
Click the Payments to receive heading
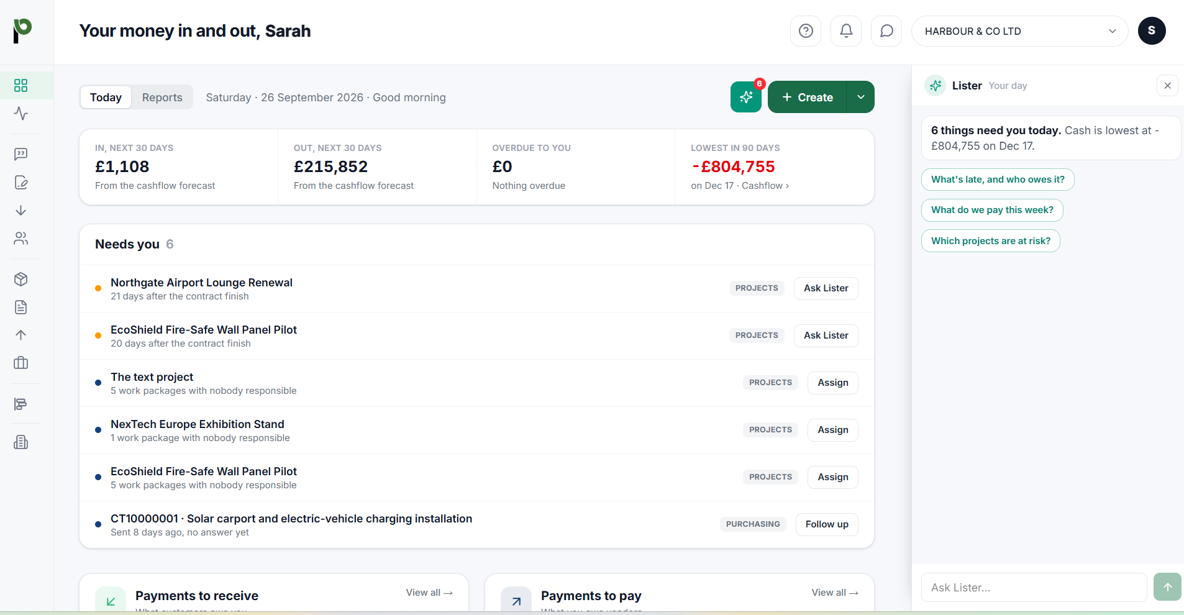coord(196,596)
